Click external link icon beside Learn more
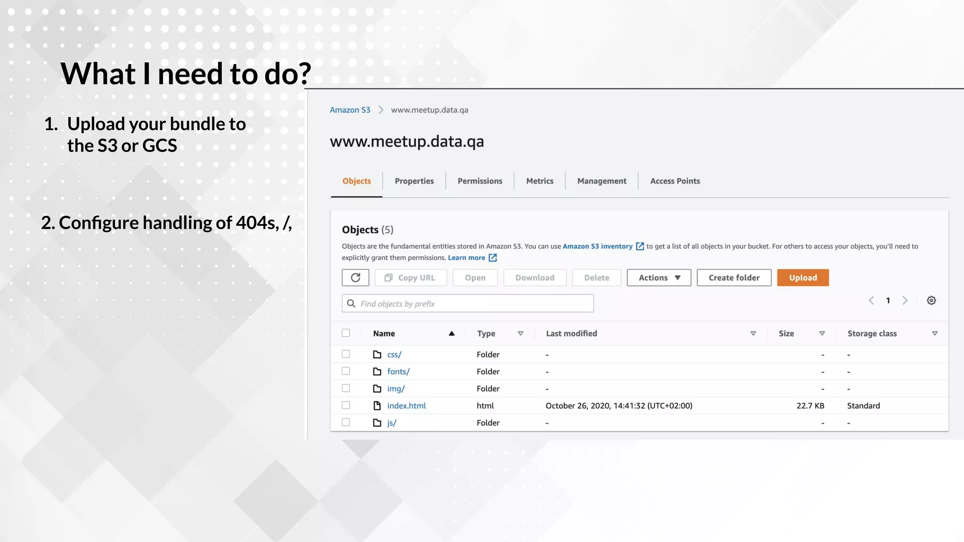This screenshot has height=542, width=964. (492, 257)
